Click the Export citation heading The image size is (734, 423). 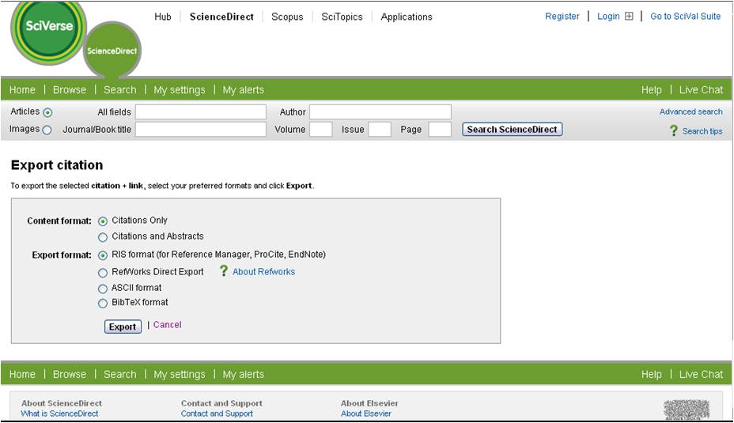57,165
